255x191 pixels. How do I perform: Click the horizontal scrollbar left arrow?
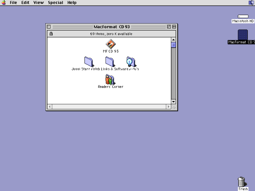pos(50,107)
